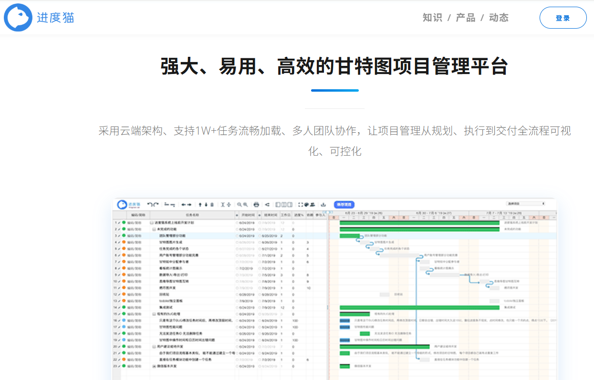This screenshot has height=380, width=594.
Task: Click the zoom out magnifier icon
Action: click(x=239, y=204)
